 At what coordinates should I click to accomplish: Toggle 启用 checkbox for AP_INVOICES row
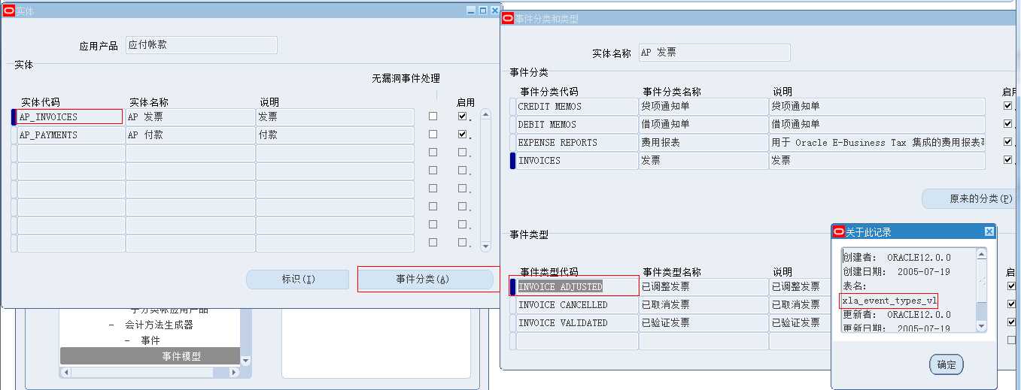click(463, 116)
